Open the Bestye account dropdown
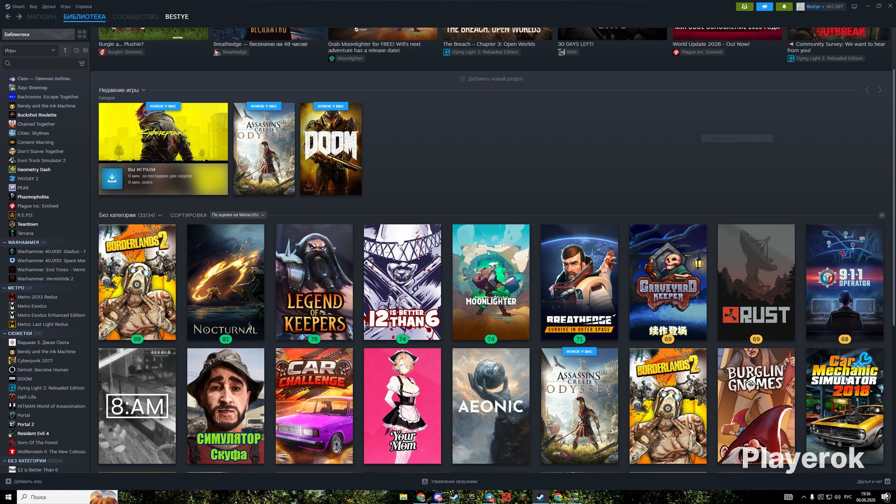896x504 pixels. click(x=815, y=7)
